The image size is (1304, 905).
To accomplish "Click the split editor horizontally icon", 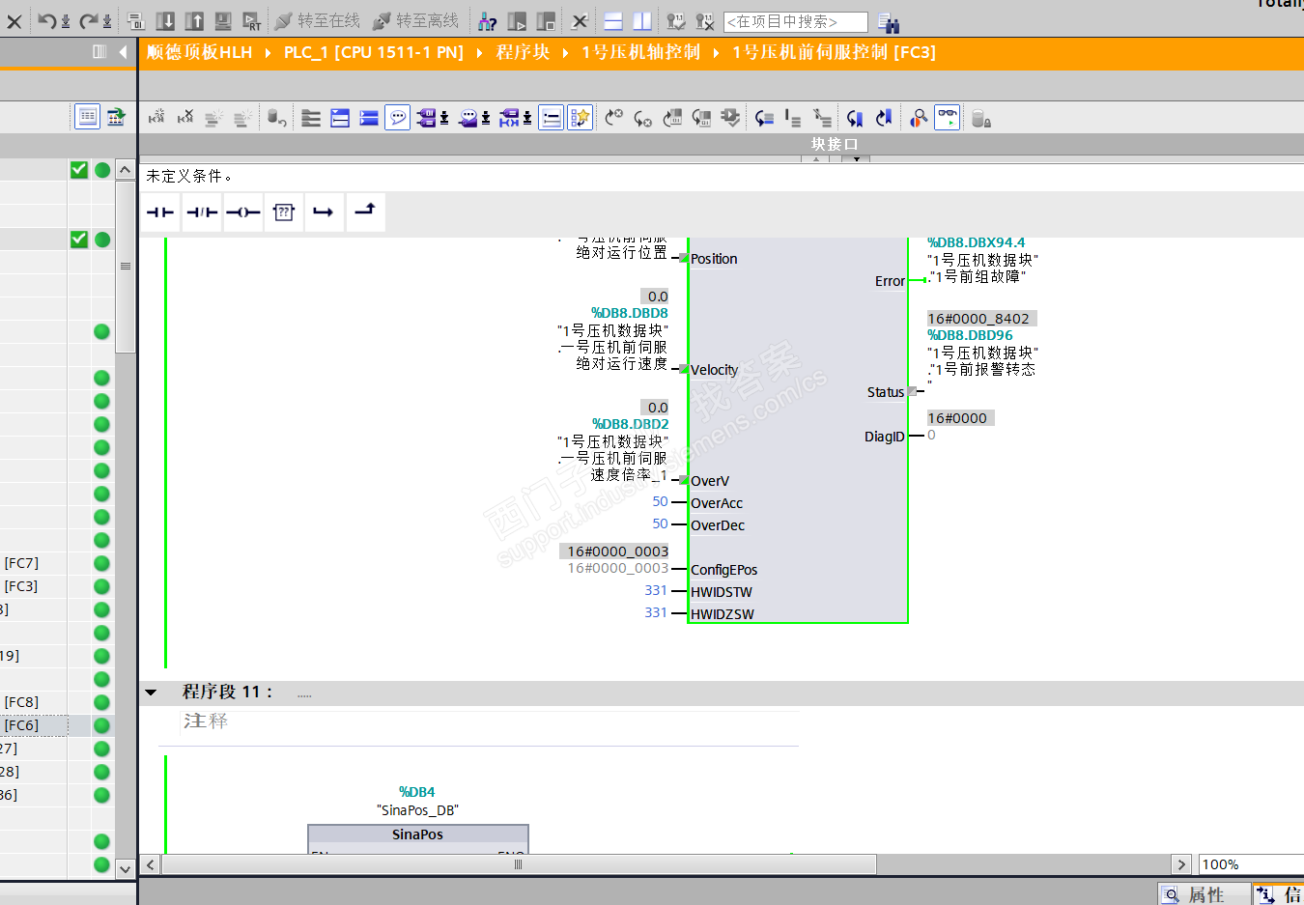I will point(613,20).
